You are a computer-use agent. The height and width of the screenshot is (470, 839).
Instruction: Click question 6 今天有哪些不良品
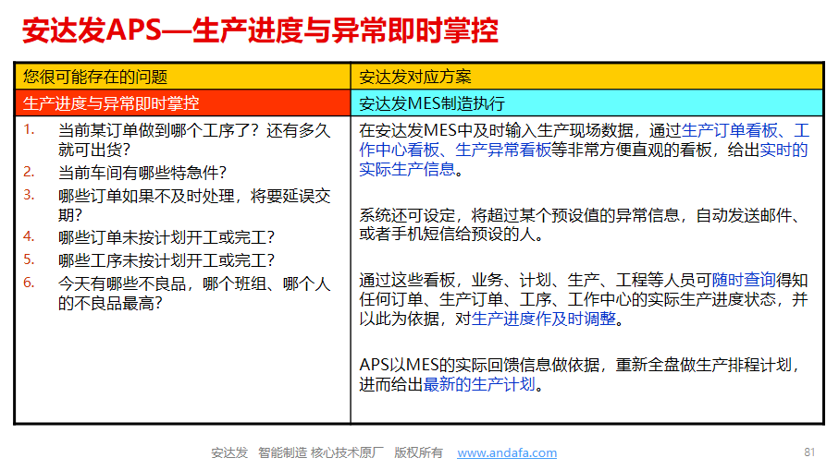(x=193, y=294)
